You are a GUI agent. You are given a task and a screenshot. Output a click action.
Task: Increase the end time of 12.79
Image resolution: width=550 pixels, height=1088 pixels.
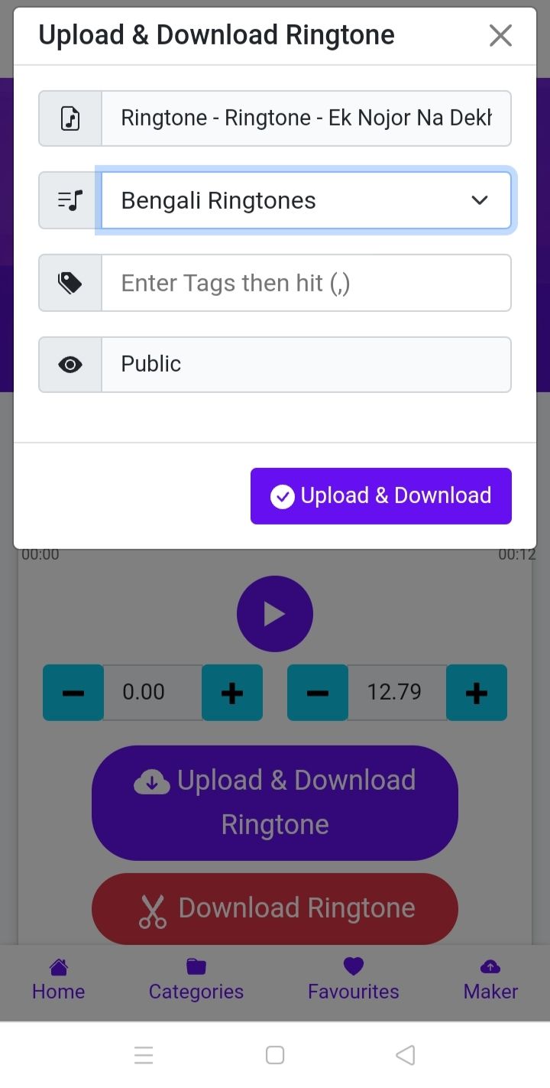click(x=477, y=693)
